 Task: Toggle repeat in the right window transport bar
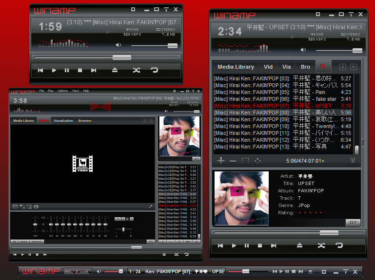(x=339, y=245)
